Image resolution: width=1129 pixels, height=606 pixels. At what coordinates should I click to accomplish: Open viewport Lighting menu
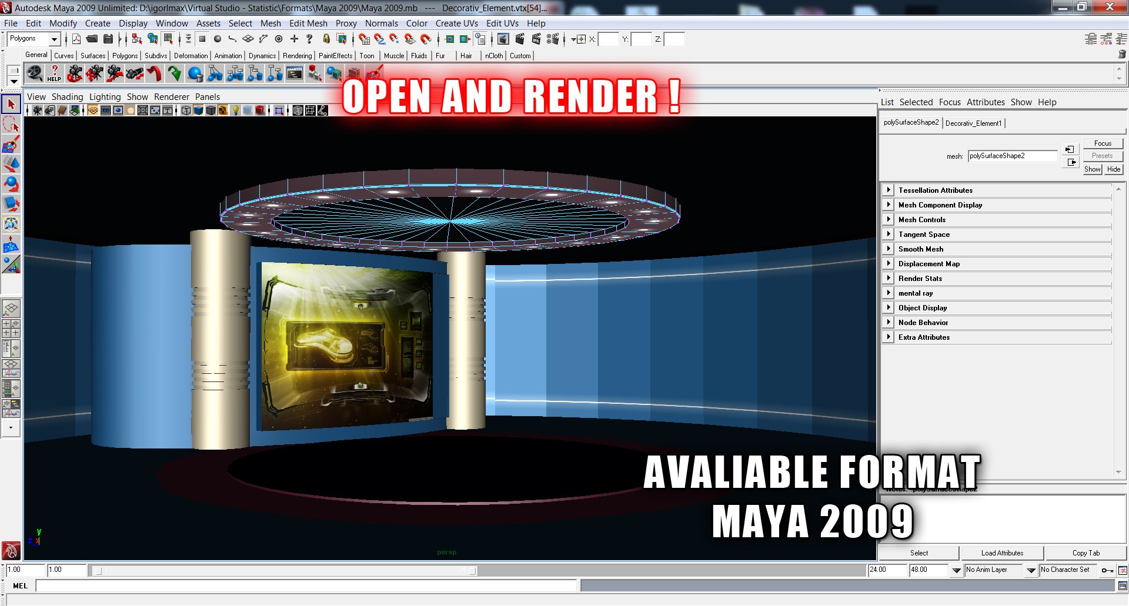(105, 97)
